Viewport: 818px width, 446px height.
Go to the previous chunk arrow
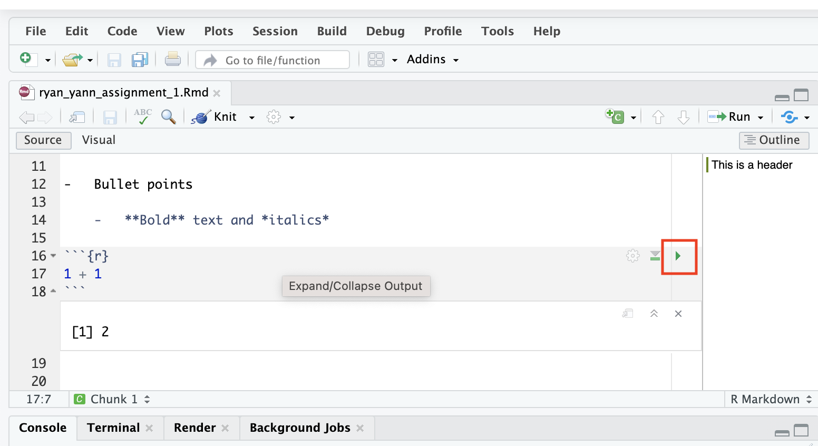click(x=658, y=117)
